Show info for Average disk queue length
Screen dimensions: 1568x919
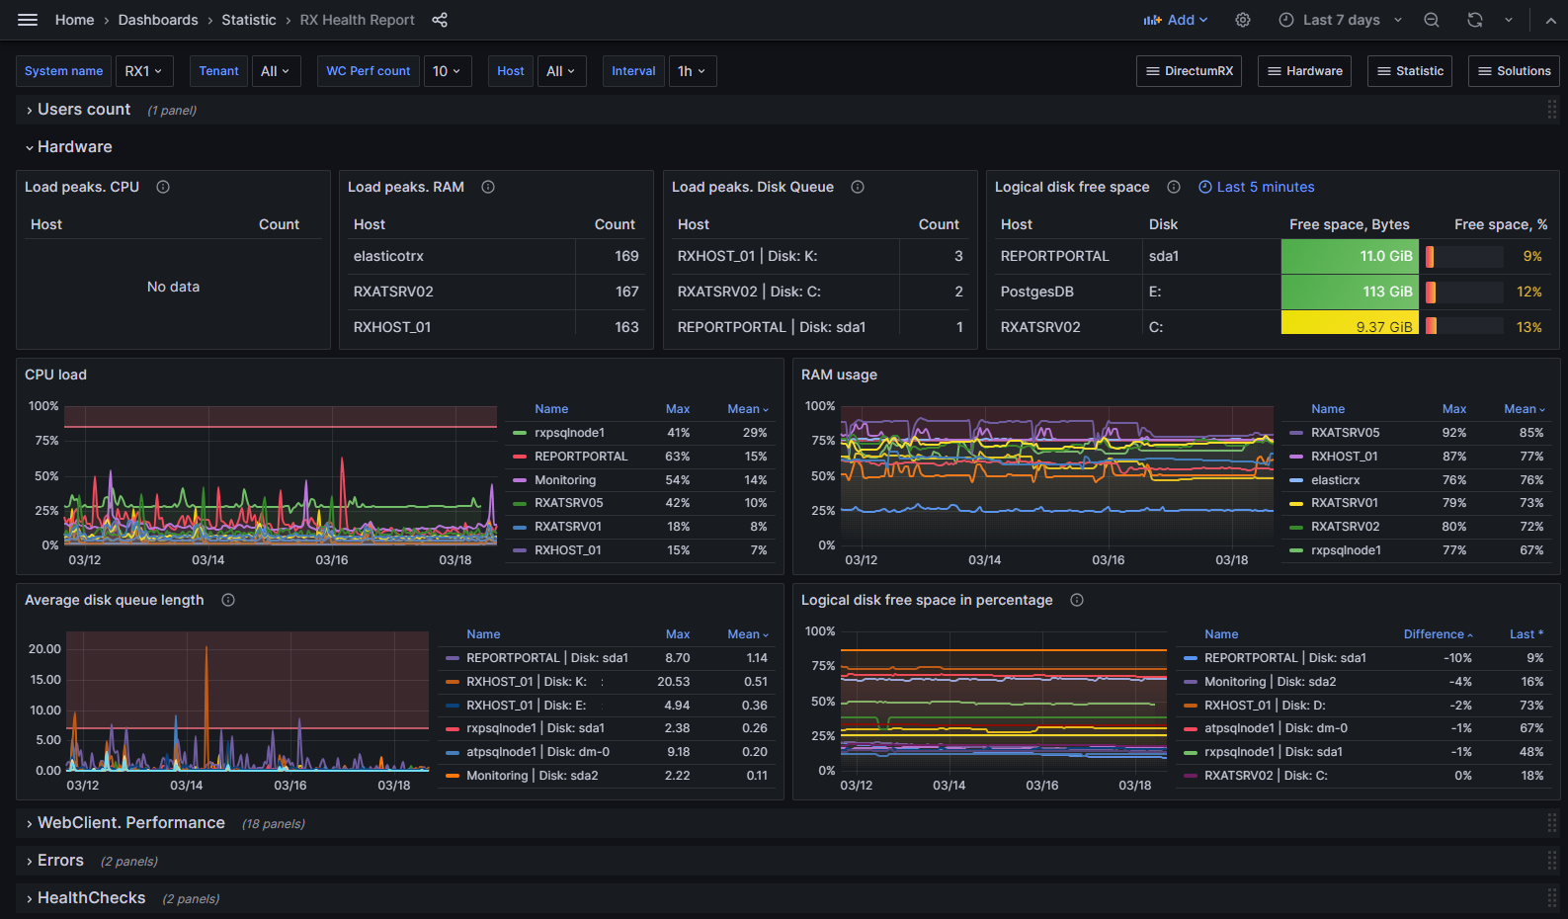(x=228, y=600)
